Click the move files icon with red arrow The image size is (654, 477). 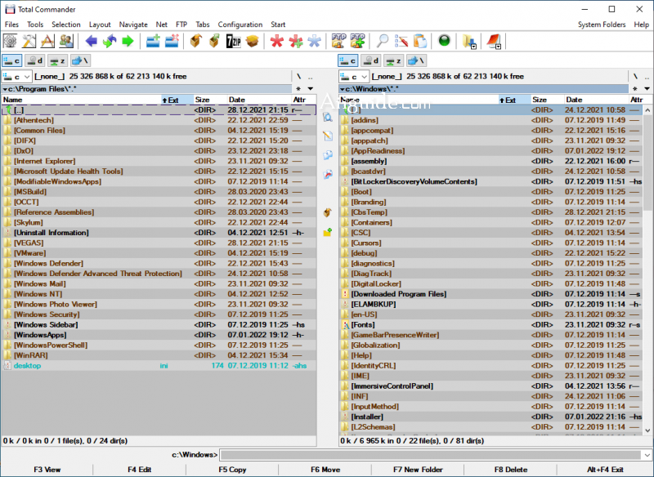328,174
